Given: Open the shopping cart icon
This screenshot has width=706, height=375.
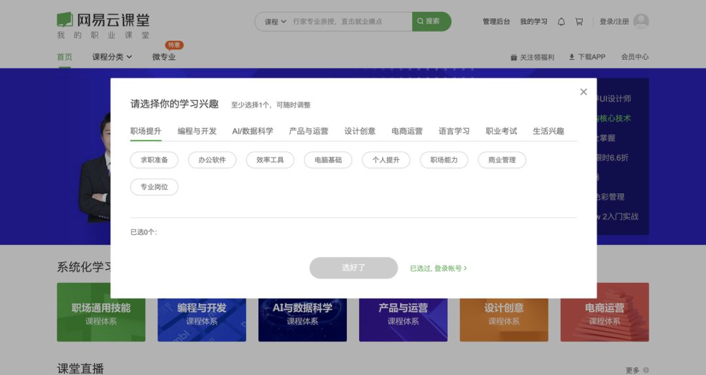Looking at the screenshot, I should point(579,22).
